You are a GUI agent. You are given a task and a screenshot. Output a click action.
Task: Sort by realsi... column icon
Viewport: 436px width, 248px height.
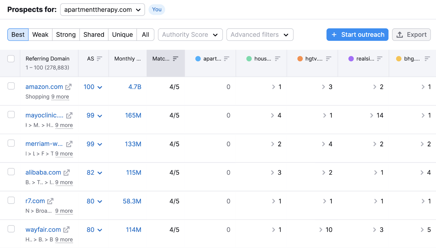380,59
